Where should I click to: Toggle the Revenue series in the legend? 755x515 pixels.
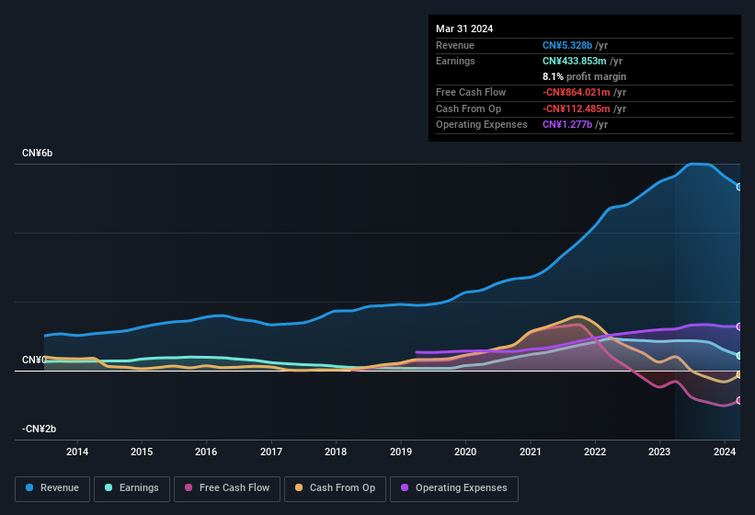(53, 488)
